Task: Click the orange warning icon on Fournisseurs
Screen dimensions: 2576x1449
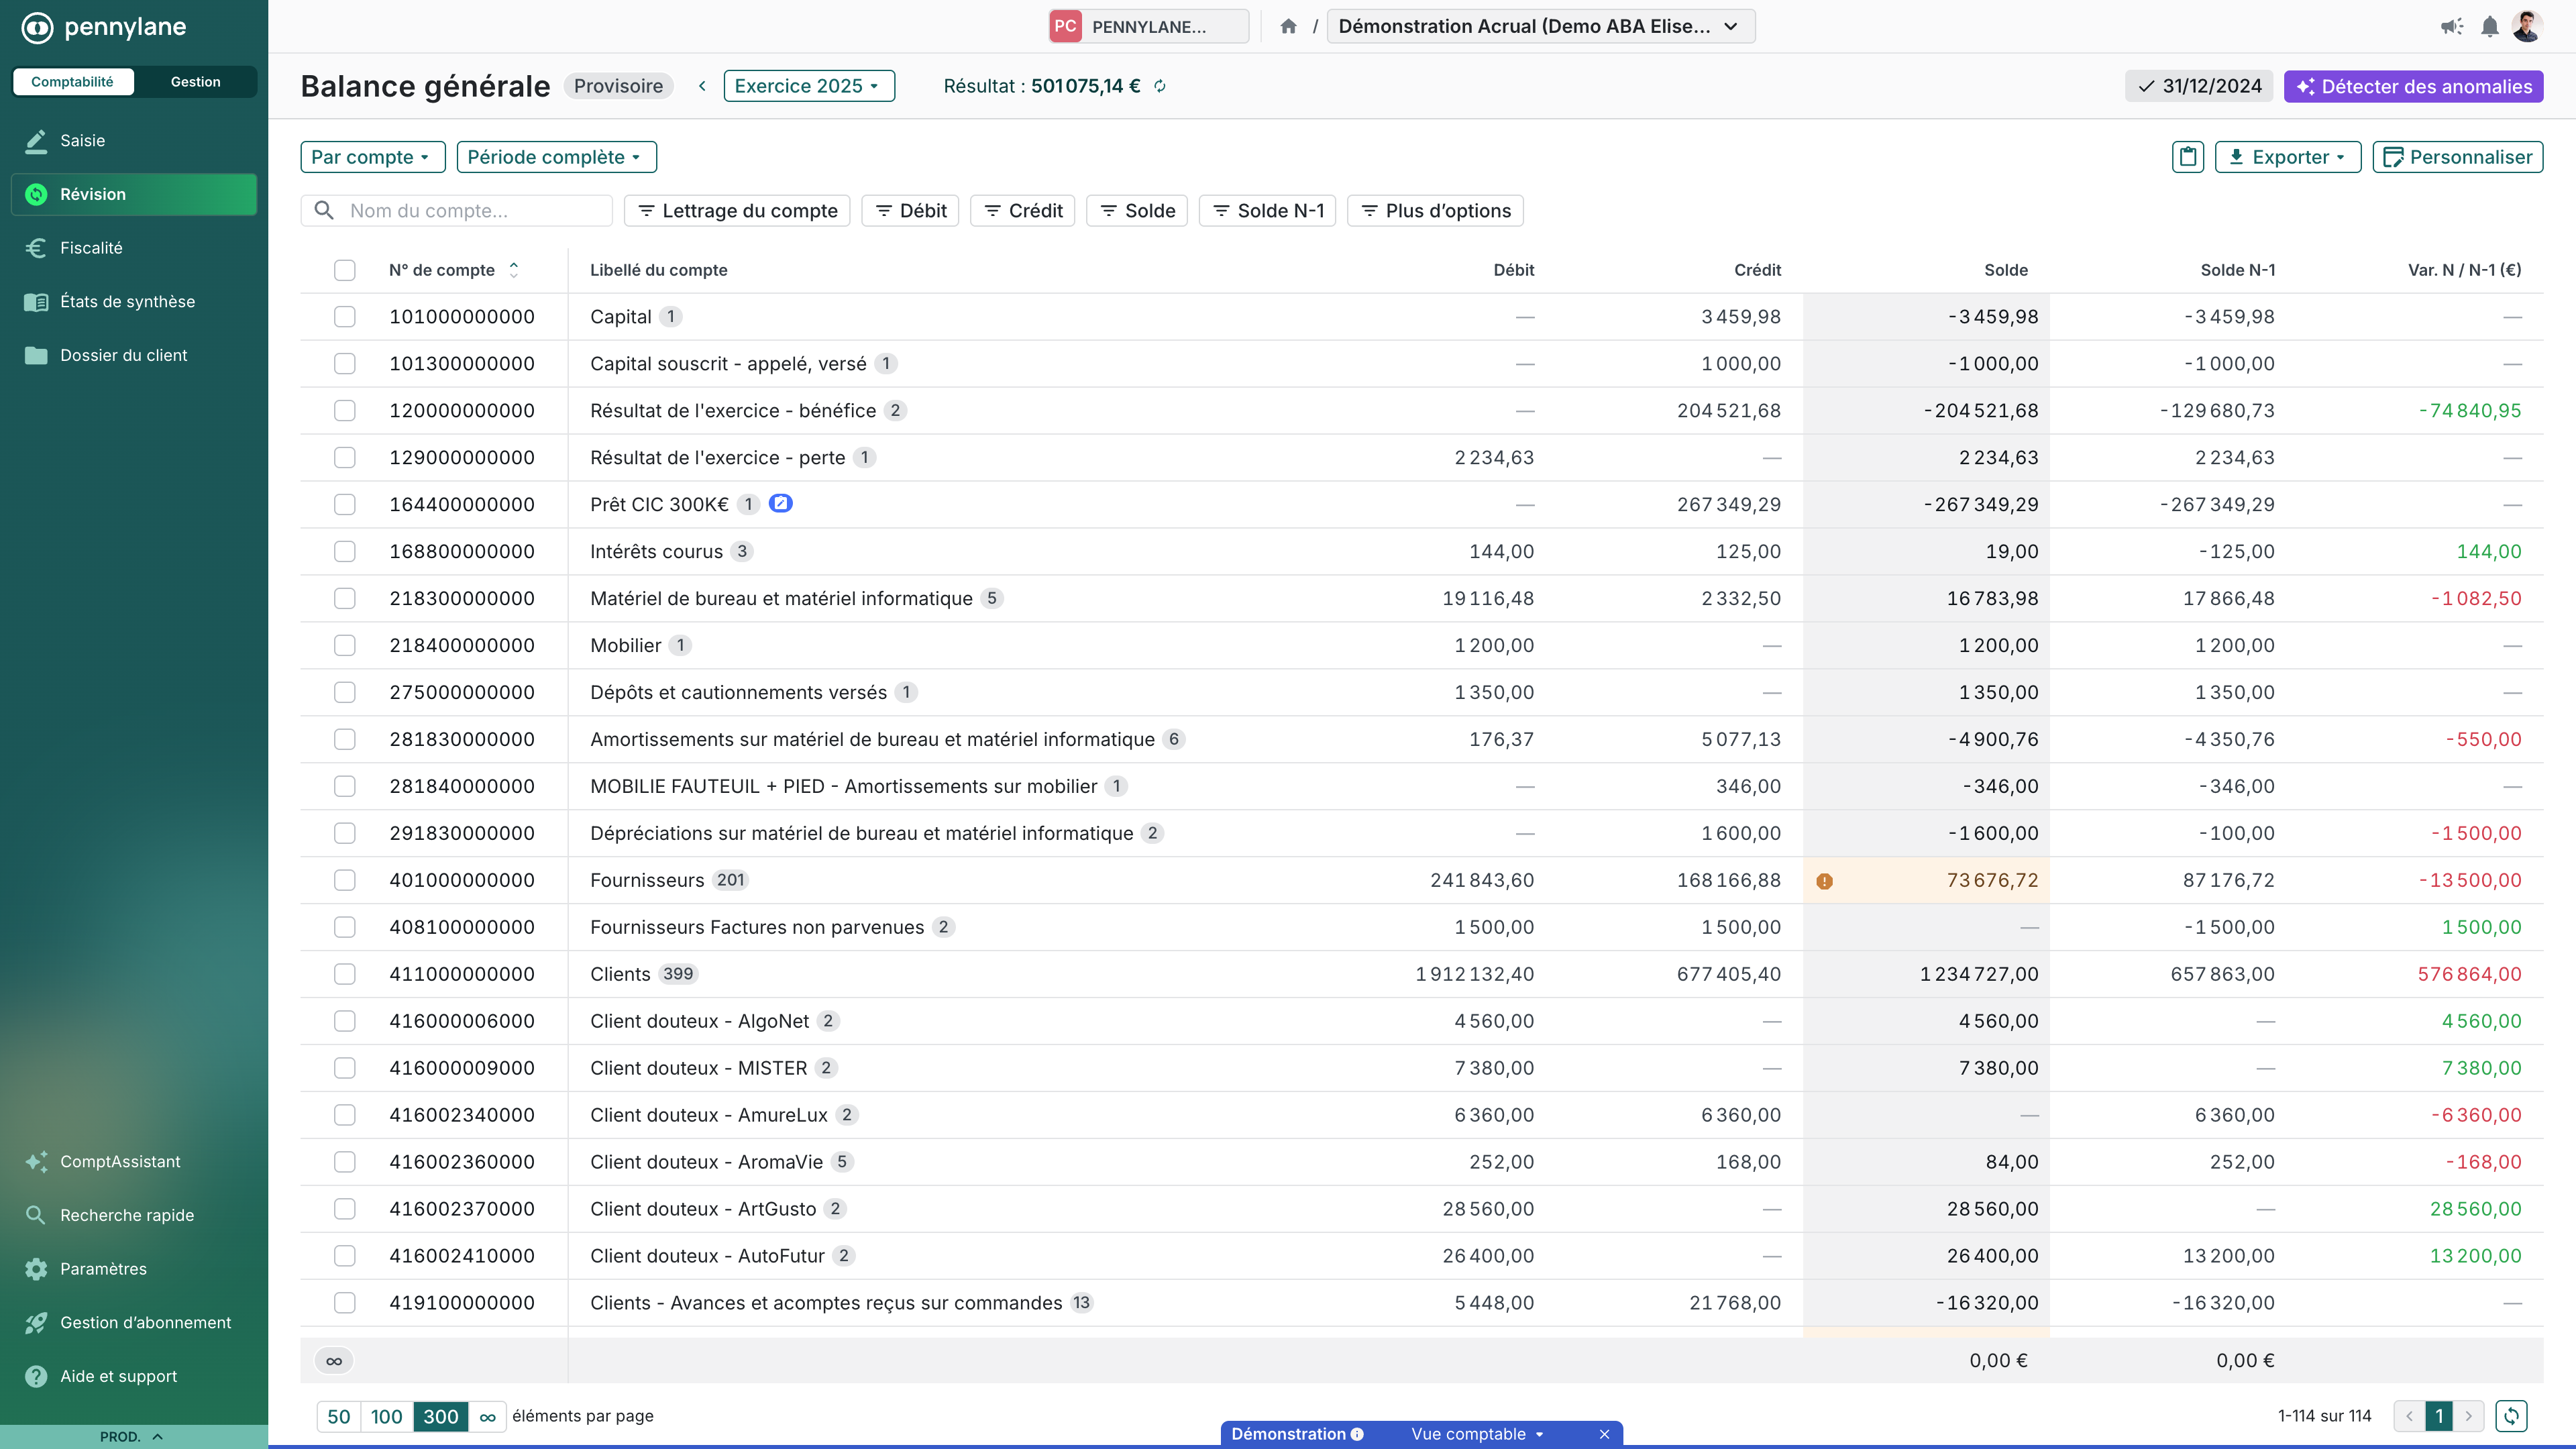Action: coord(1824,881)
